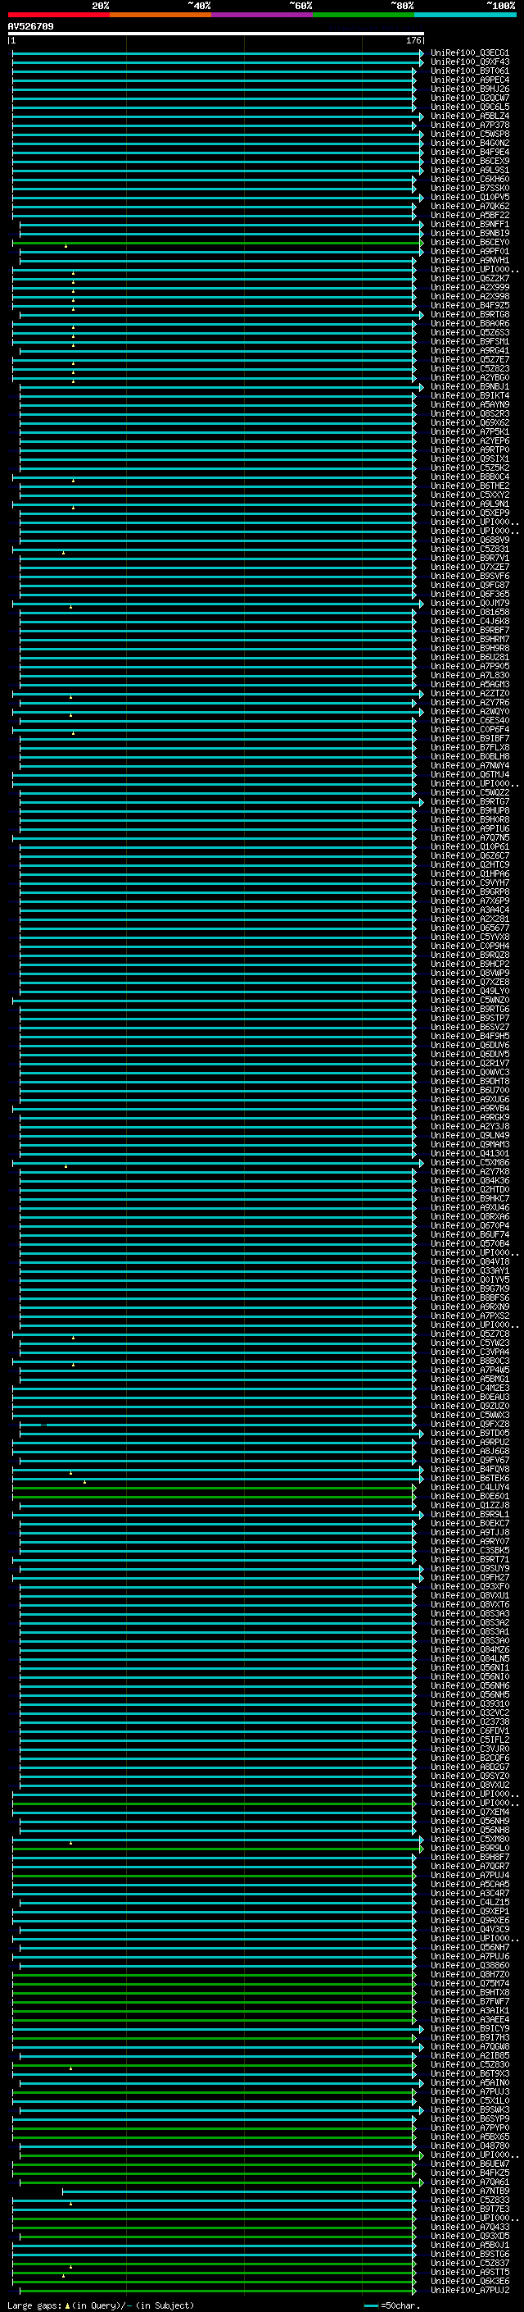The width and height of the screenshot is (524, 2312).
Task: Select the UniRef100_Q6Z2K7 label
Action: (x=469, y=278)
